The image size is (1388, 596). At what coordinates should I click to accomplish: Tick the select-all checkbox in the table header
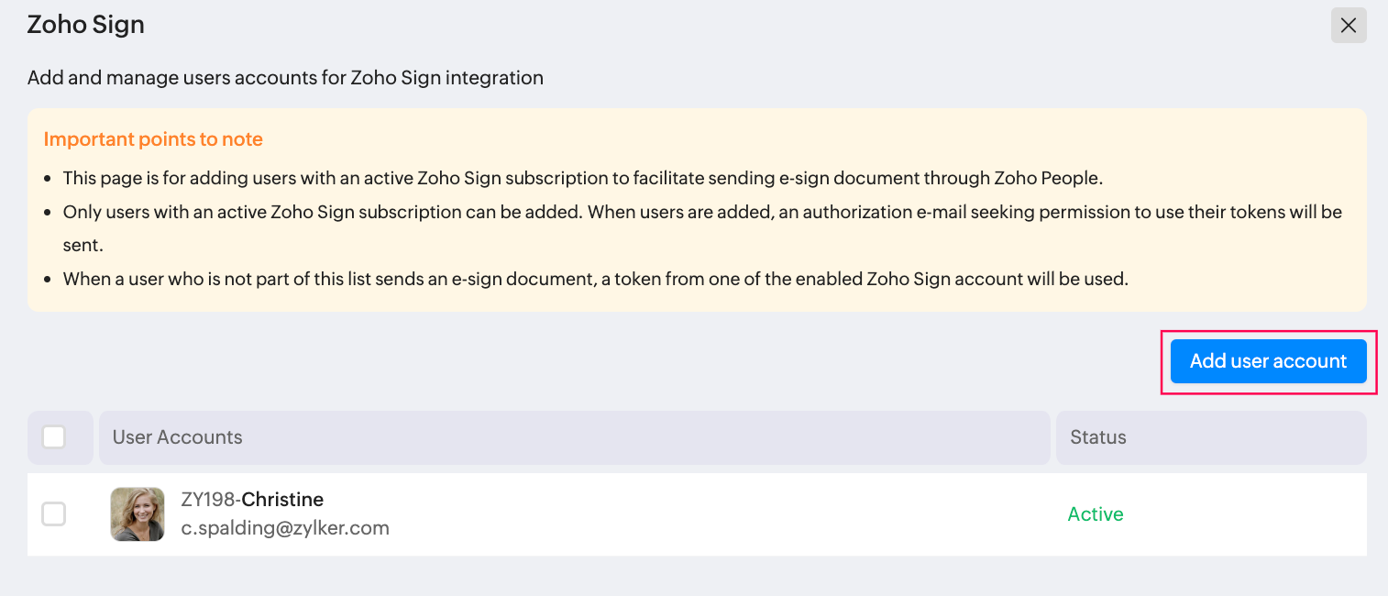[x=54, y=437]
